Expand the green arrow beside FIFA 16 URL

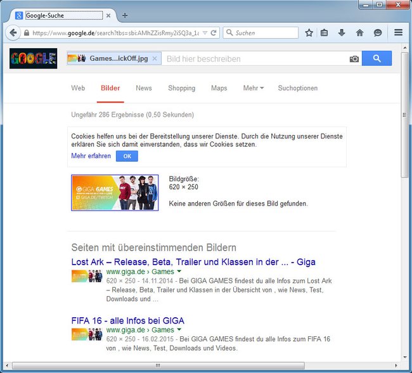179,329
